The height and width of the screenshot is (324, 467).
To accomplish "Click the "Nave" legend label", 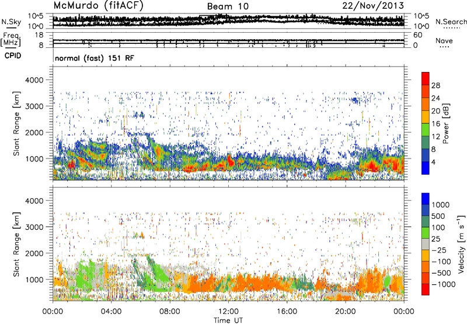I will [444, 40].
